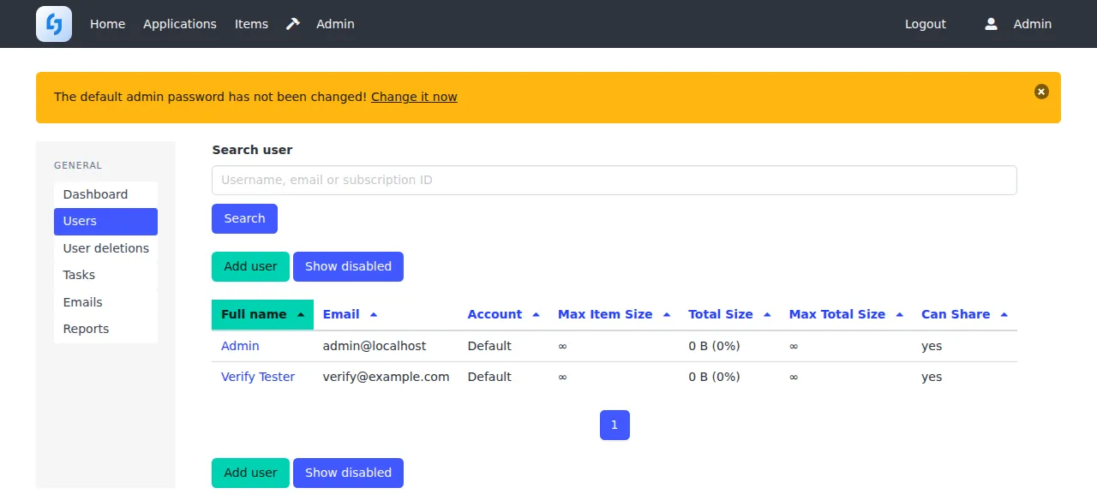
Task: Sort table by Email header
Action: click(341, 314)
